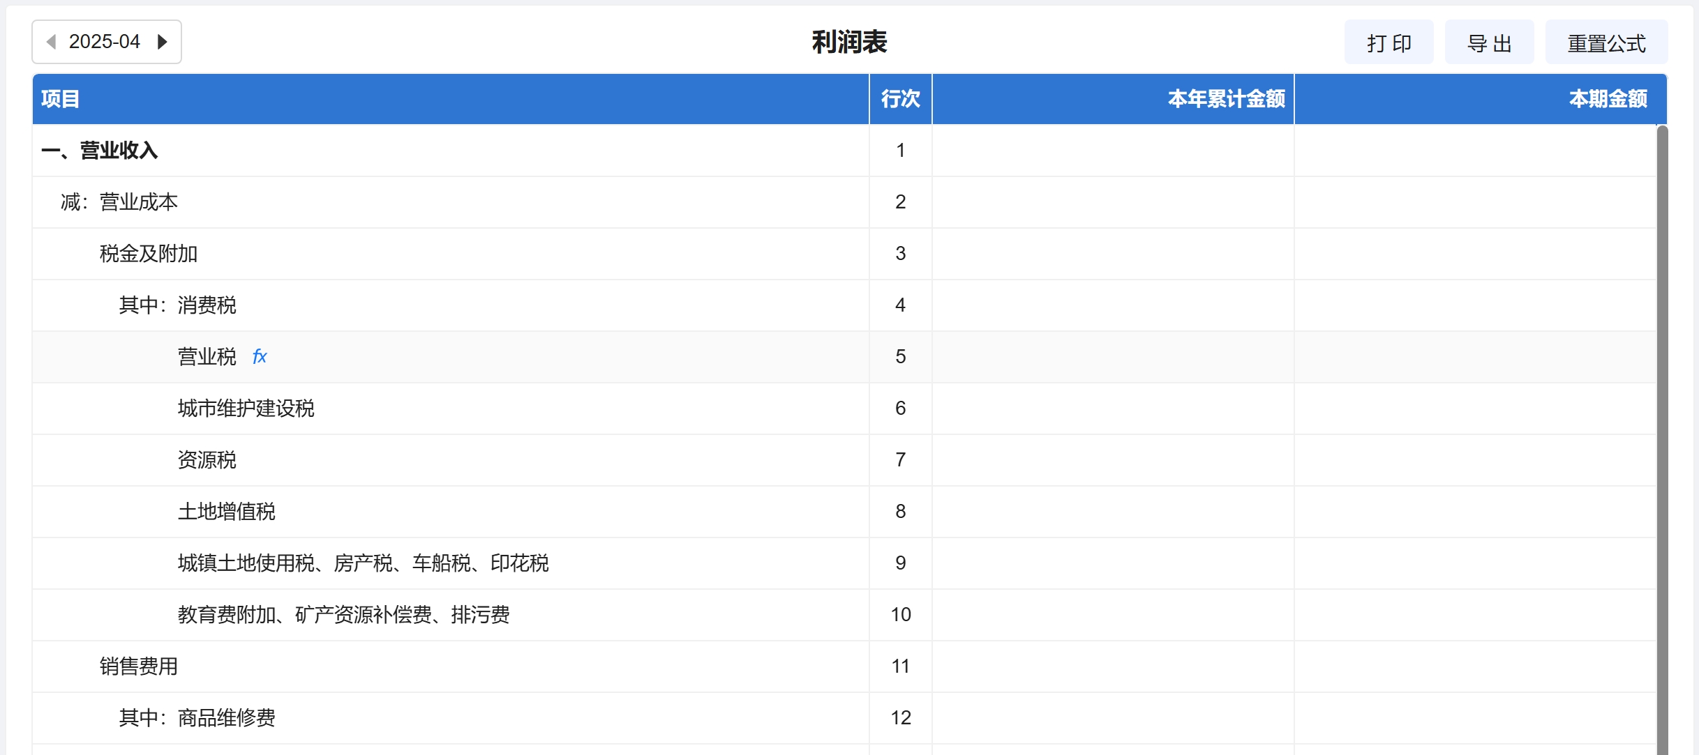The width and height of the screenshot is (1699, 755).
Task: Select the 税金及附加 row
Action: [x=149, y=254]
